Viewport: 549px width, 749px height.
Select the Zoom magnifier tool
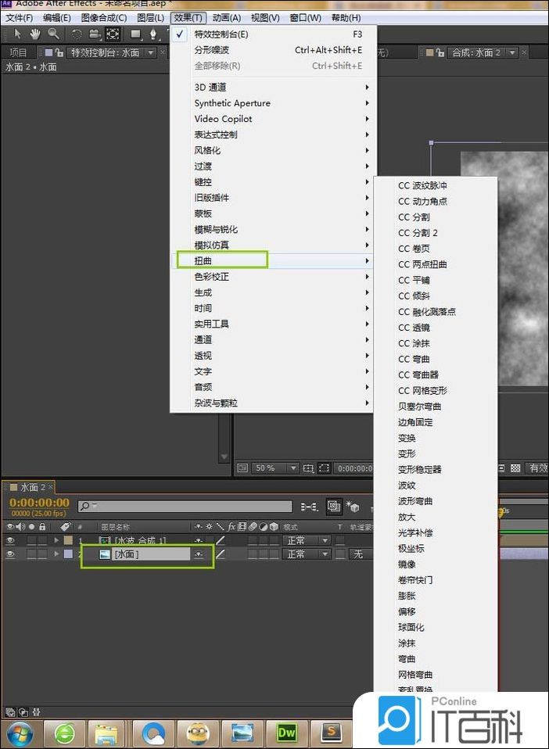point(53,34)
